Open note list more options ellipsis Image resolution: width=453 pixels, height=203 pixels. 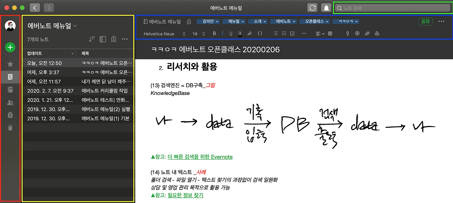coord(125,39)
